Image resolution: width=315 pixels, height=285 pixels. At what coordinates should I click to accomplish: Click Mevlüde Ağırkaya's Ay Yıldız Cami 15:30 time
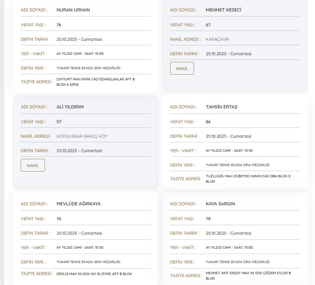80,247
